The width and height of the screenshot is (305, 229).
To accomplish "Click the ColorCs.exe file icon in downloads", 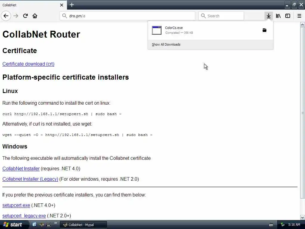I will tap(157, 30).
